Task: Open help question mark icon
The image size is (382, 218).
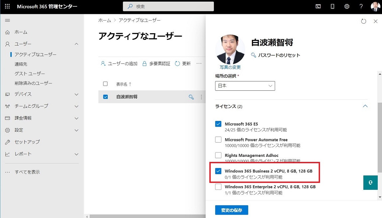Action: pyautogui.click(x=361, y=7)
